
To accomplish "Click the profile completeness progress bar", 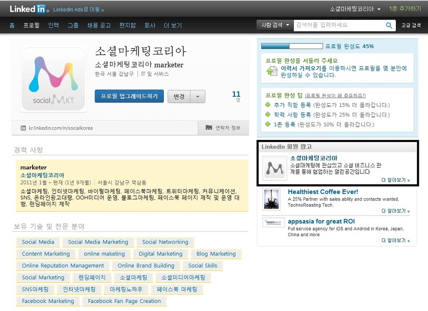I will pos(292,46).
